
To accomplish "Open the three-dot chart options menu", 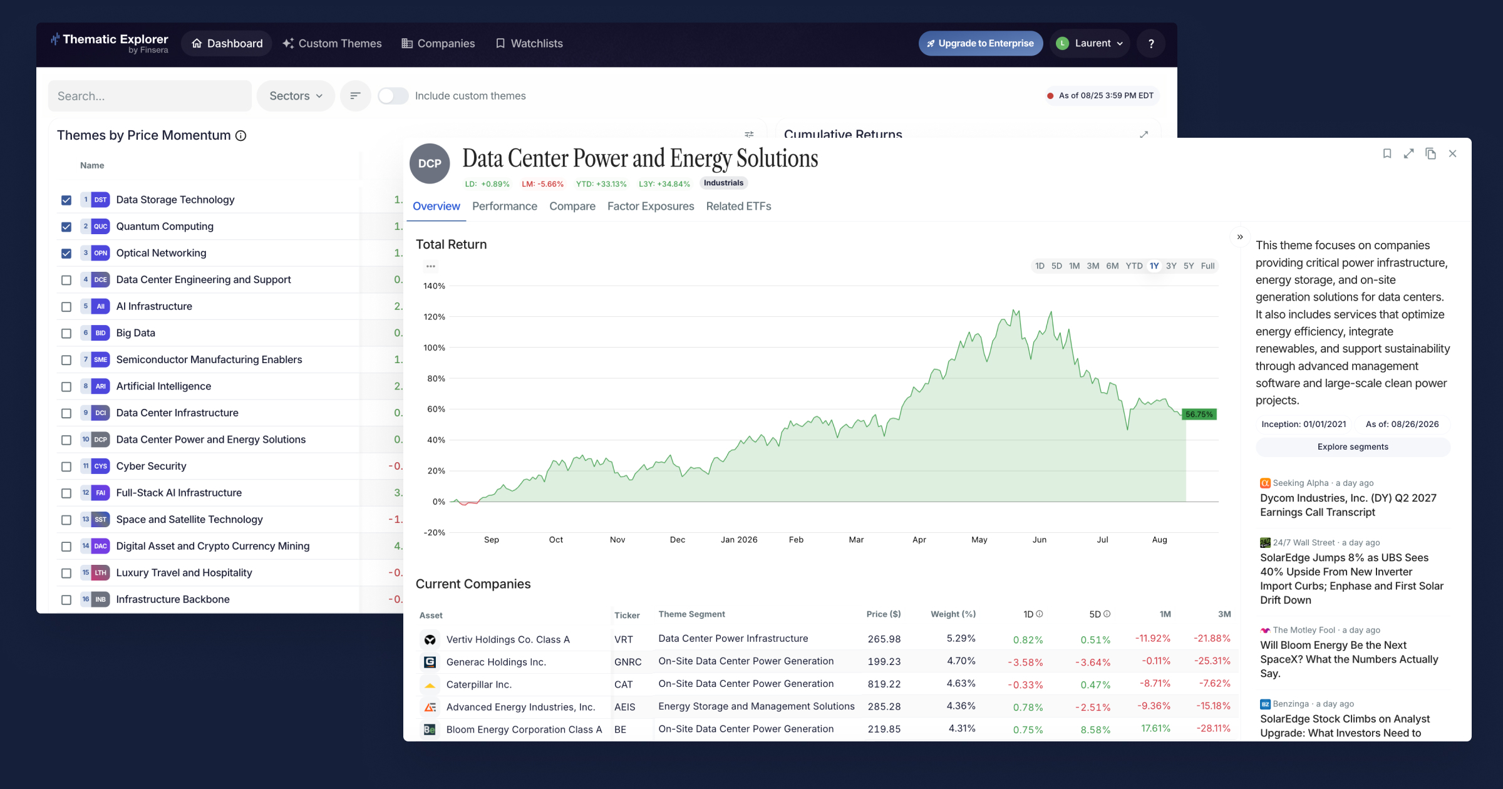I will (x=430, y=266).
